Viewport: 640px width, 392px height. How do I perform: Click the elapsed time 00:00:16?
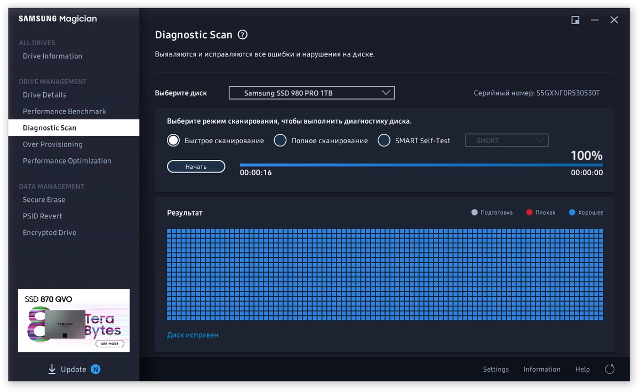255,173
